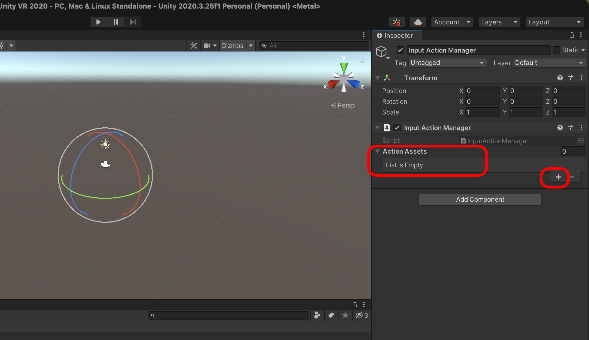Select the Inspector tab
The height and width of the screenshot is (340, 589).
pyautogui.click(x=395, y=35)
